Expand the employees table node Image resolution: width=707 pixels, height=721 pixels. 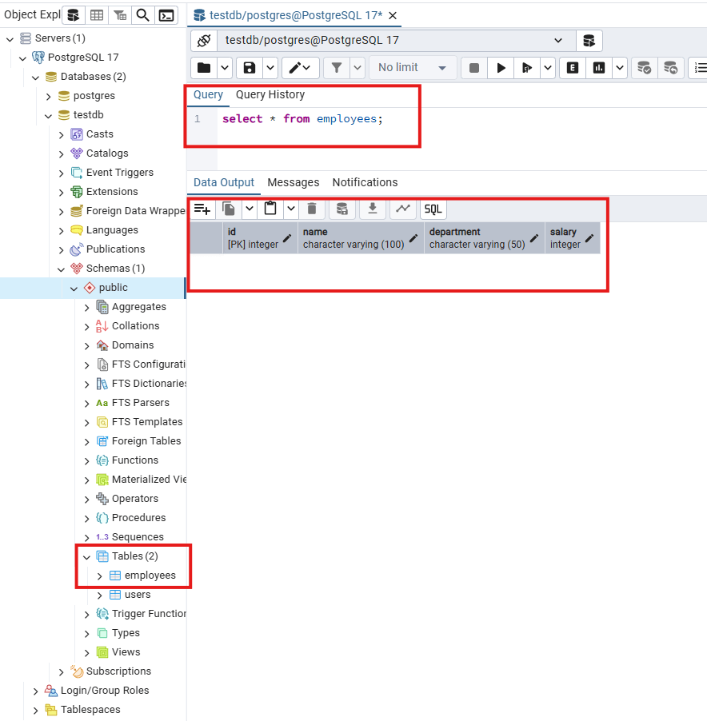click(x=99, y=576)
